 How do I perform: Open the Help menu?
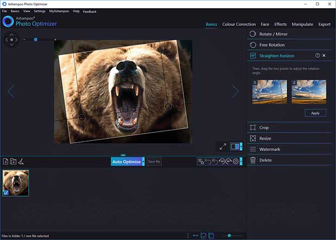(x=76, y=11)
